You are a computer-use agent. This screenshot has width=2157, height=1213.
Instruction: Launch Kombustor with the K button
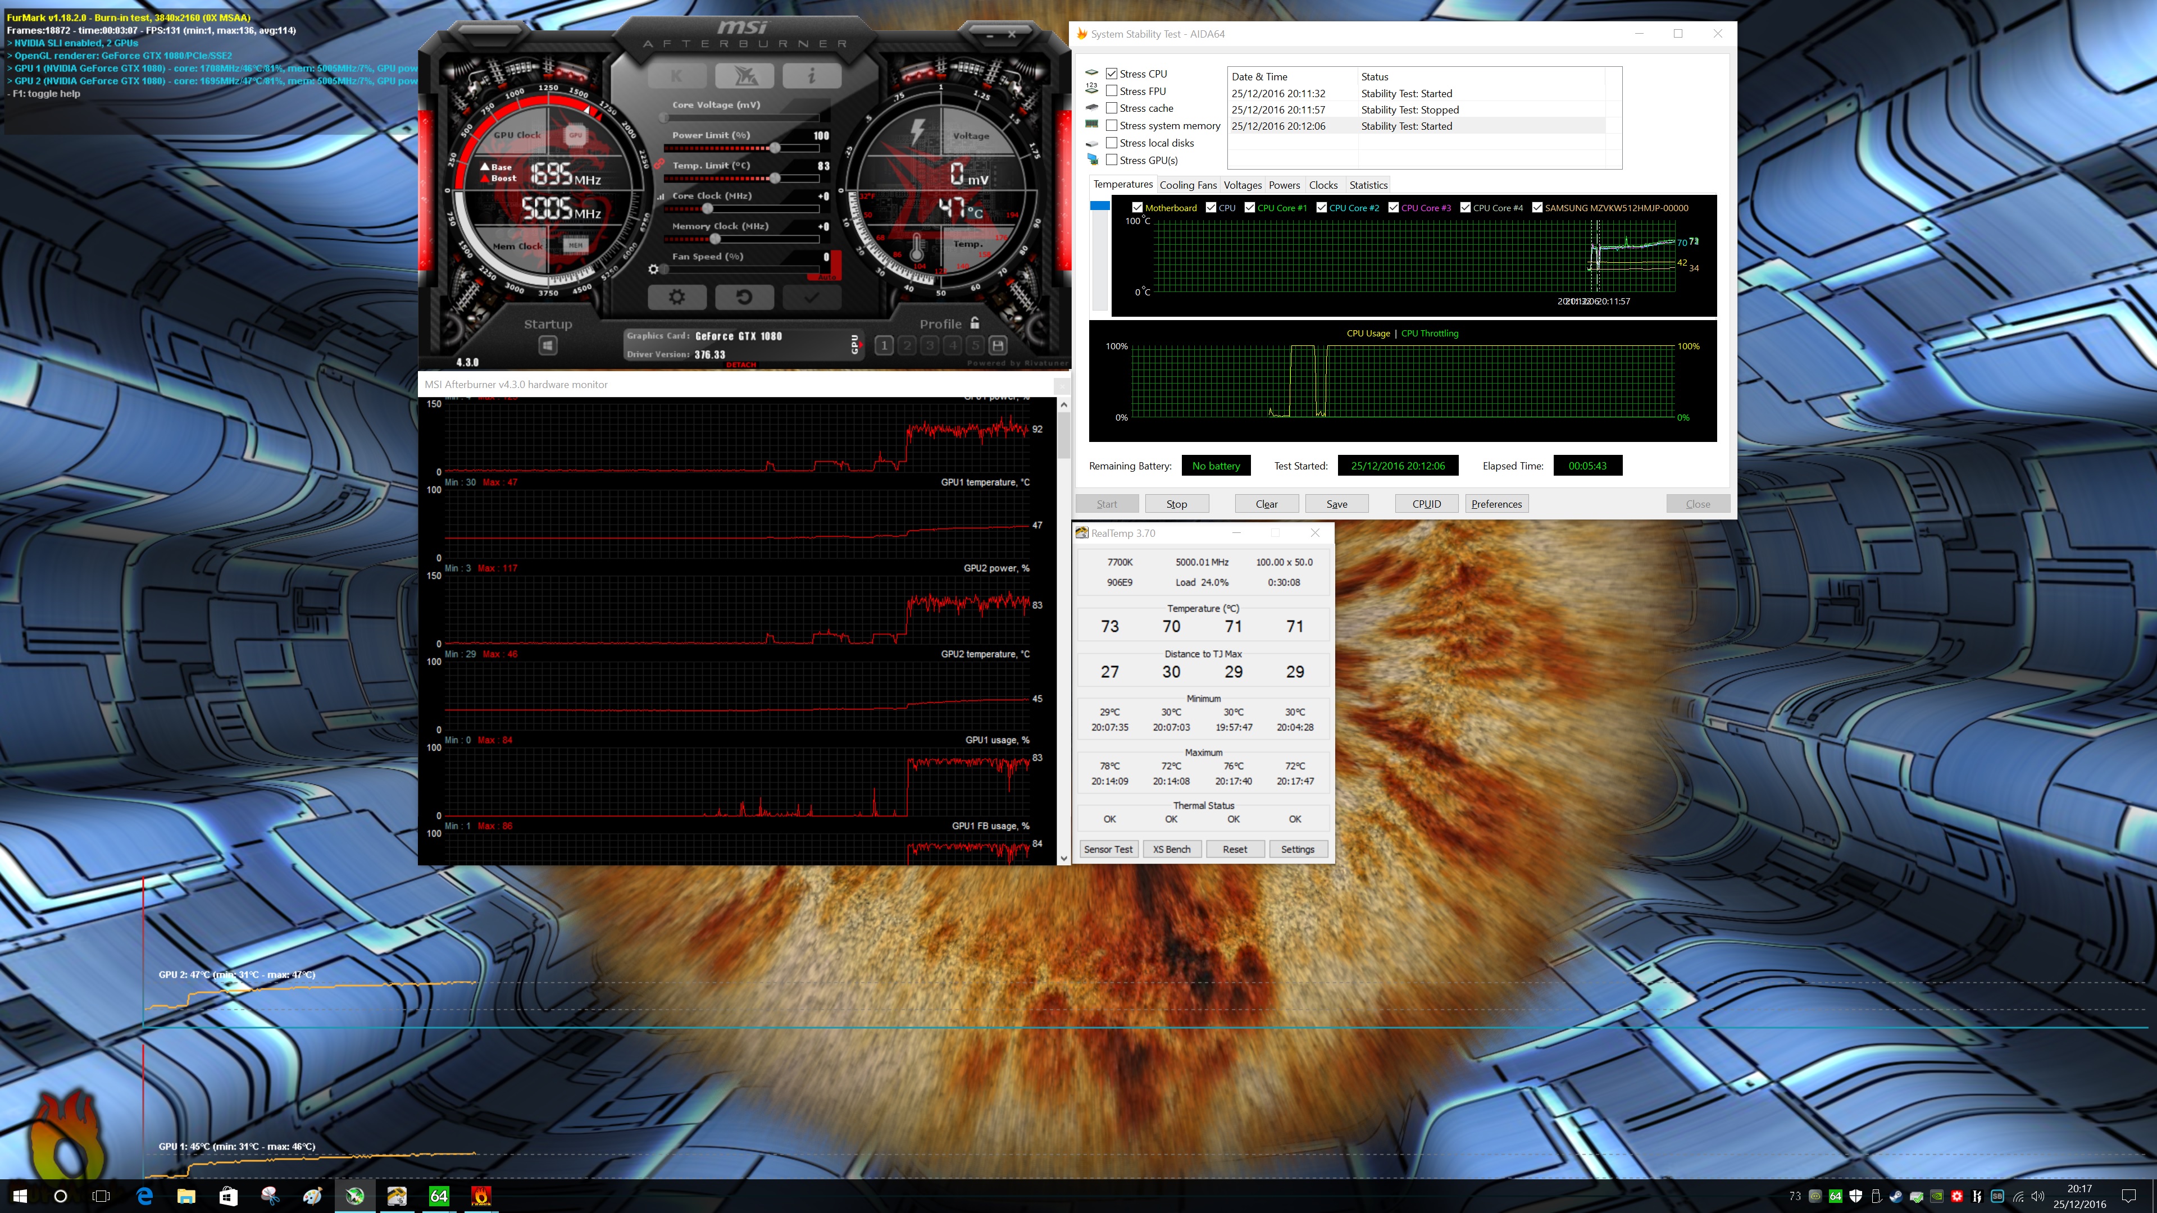[676, 76]
